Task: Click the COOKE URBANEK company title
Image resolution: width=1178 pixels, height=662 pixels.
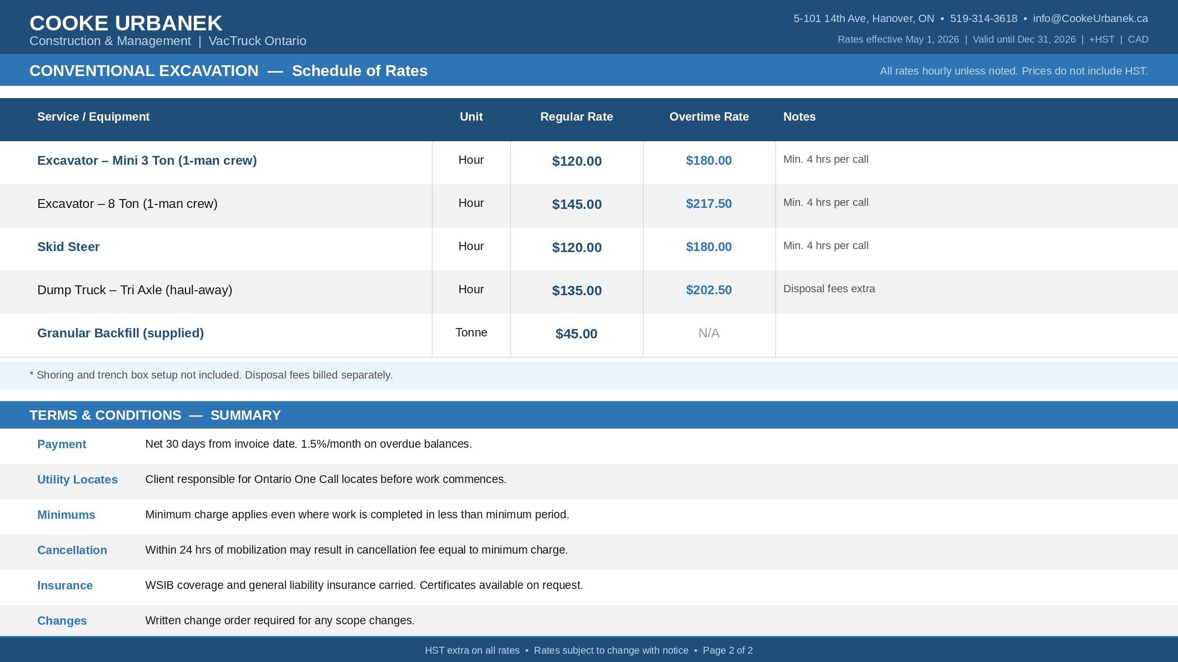Action: pos(126,23)
